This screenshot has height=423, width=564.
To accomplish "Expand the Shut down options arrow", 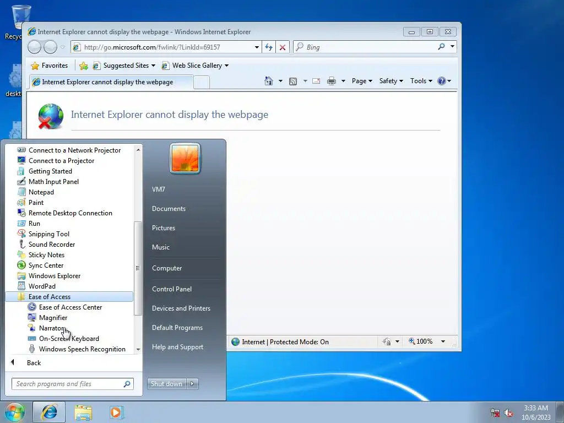I will 192,384.
